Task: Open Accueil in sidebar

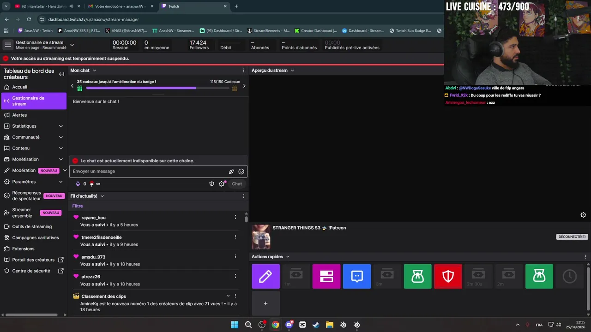Action: [34, 87]
